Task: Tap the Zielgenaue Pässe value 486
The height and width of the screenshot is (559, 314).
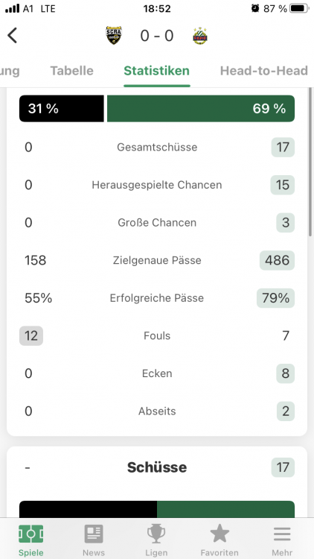Action: pyautogui.click(x=277, y=260)
